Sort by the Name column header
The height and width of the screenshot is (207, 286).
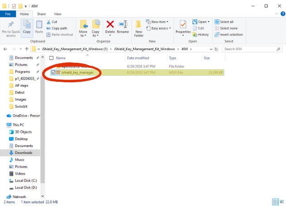pos(61,58)
